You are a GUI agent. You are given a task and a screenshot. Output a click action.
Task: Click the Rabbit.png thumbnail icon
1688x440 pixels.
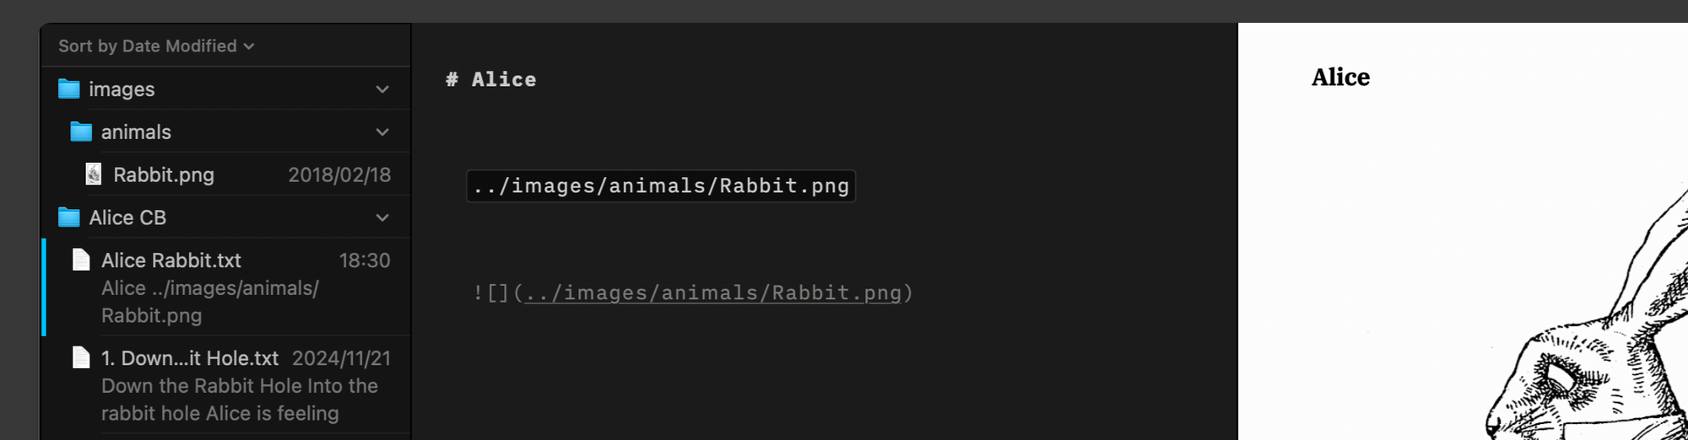point(94,174)
